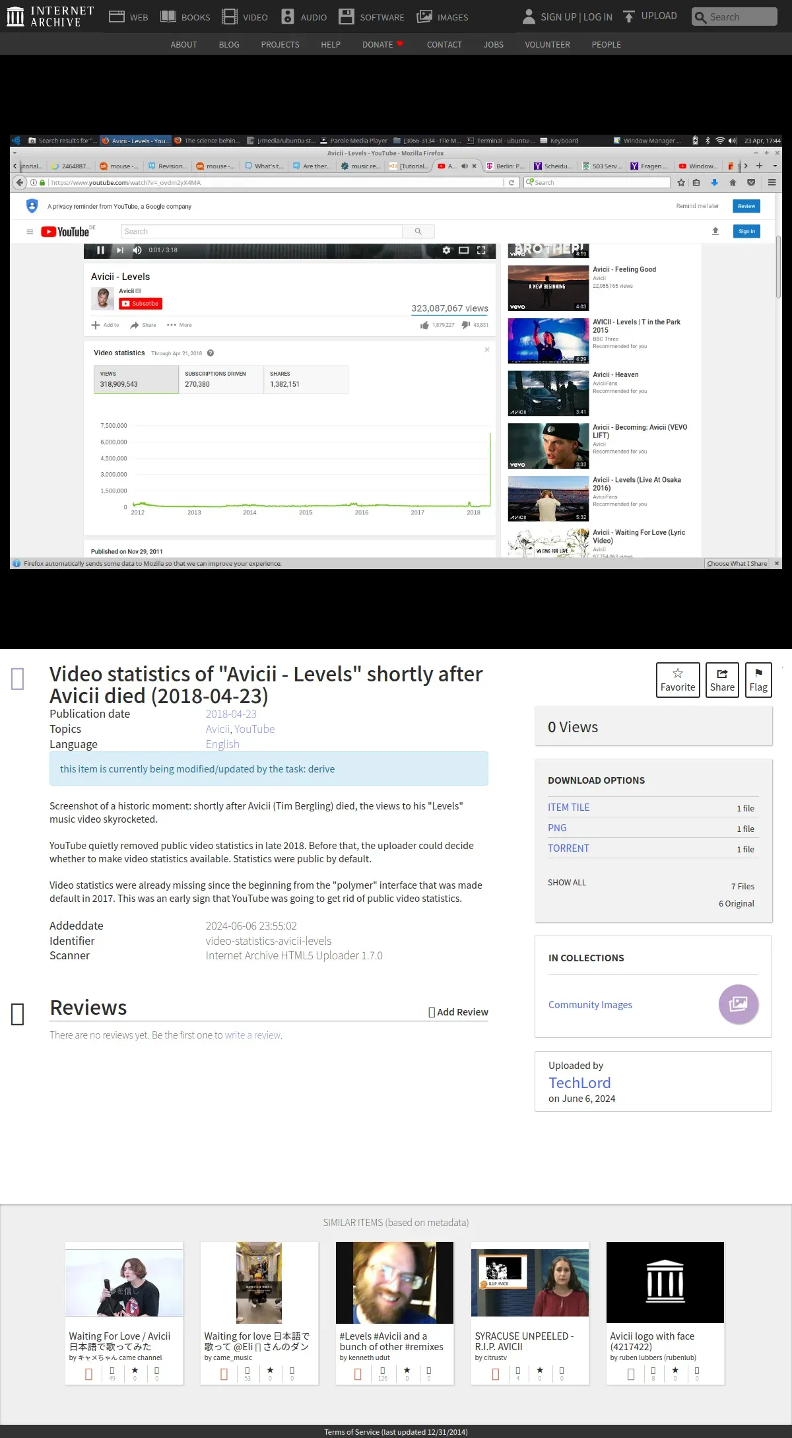The width and height of the screenshot is (792, 1438).
Task: Open the Community Images collection link
Action: (x=590, y=1005)
